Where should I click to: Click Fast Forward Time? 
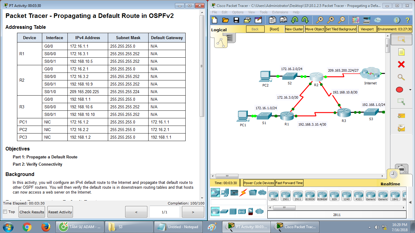(x=289, y=183)
